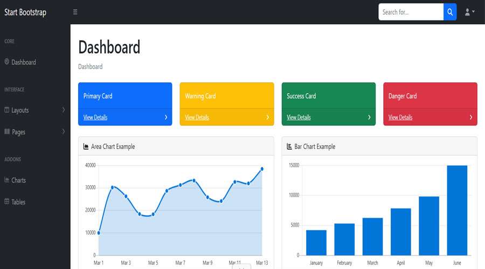The image size is (485, 269).
Task: Click the arrow on Warning Card footer
Action: [x=267, y=117]
